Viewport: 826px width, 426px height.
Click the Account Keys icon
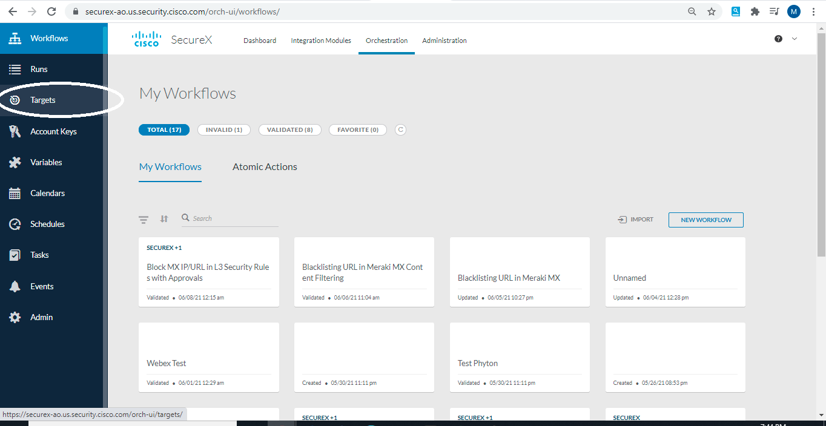click(x=15, y=131)
